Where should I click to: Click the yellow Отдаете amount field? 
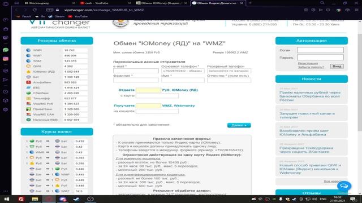point(148,90)
